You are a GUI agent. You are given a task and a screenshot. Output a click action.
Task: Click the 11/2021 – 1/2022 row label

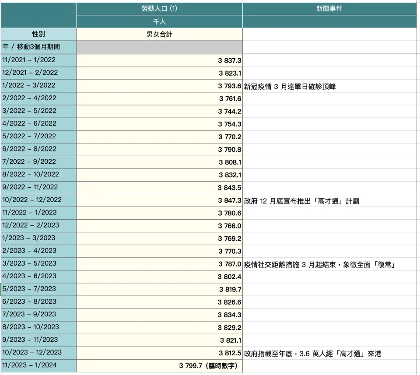click(x=38, y=60)
